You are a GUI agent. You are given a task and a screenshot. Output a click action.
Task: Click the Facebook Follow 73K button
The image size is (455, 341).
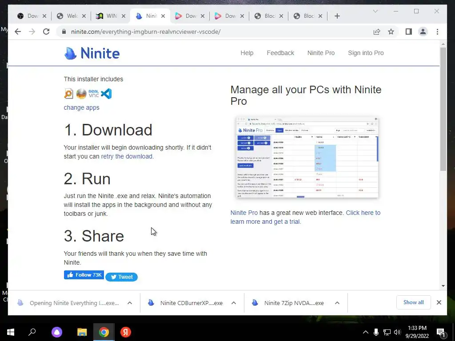(84, 275)
